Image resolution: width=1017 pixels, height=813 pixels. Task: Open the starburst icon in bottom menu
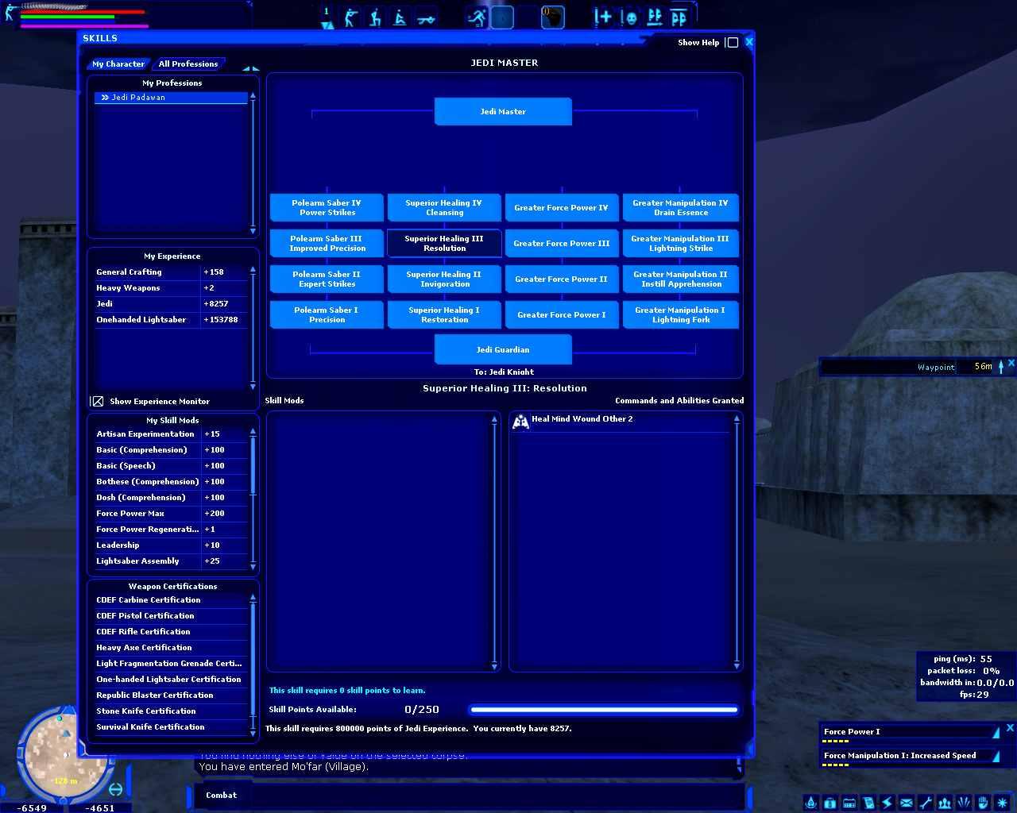tap(1002, 803)
